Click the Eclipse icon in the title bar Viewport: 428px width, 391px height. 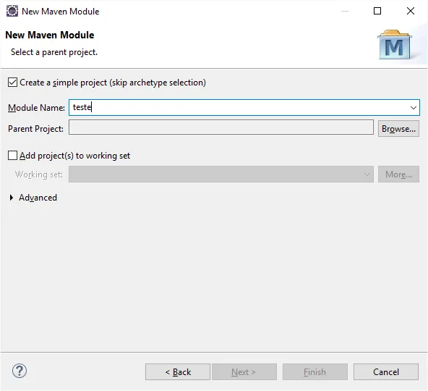(12, 11)
